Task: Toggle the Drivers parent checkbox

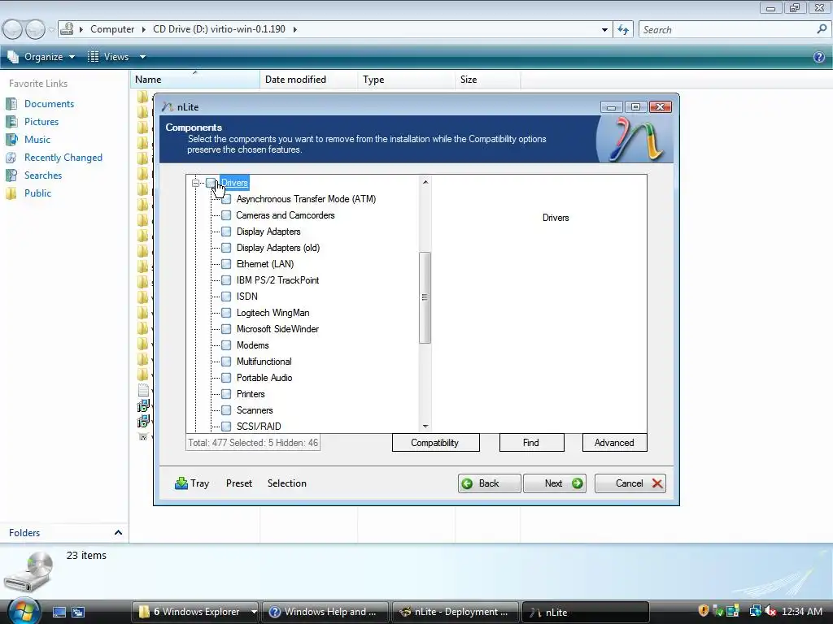Action: 211,183
